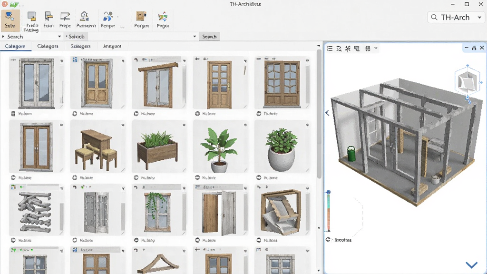Expand the search field's dropdown arrow

pos(195,37)
